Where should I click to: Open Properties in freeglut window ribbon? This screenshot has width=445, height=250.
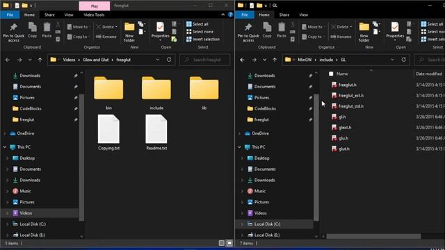(x=160, y=32)
